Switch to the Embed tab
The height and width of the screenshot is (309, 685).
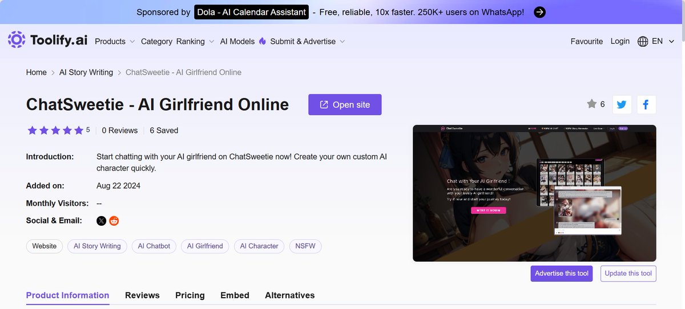(235, 295)
